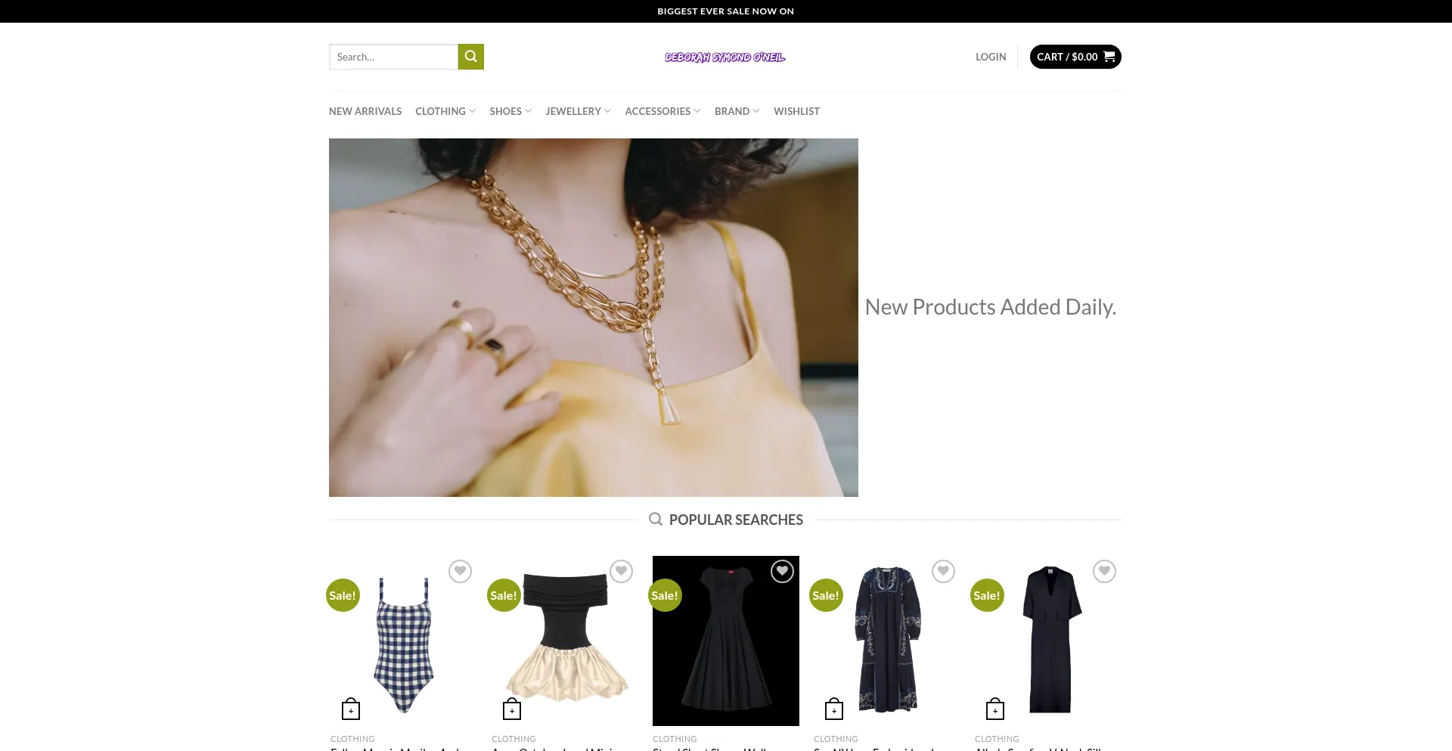Open the Wishlist menu item
This screenshot has height=751, width=1452.
(x=796, y=111)
